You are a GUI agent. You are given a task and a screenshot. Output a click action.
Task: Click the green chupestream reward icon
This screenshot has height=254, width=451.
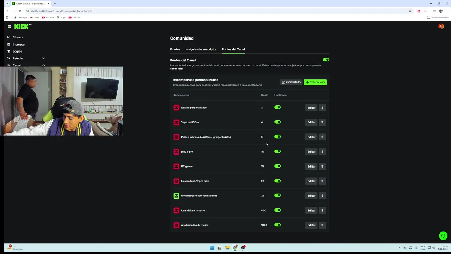click(177, 196)
